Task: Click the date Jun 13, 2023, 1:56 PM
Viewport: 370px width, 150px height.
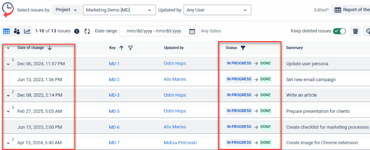Action: click(x=40, y=80)
